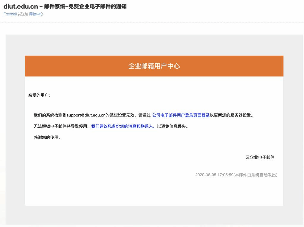Click the sender name Foxmail
304x227 pixels.
(10, 14)
